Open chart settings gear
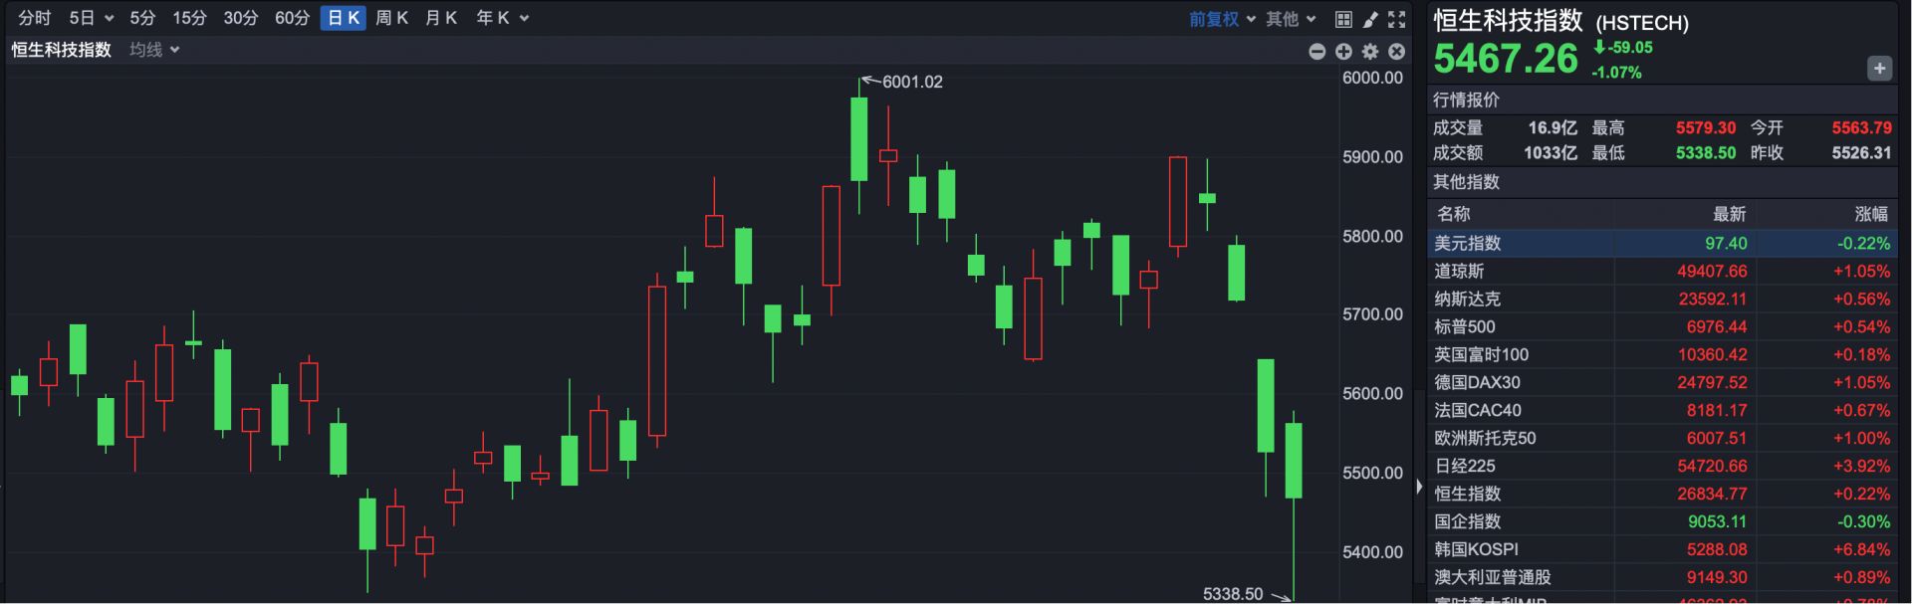 coord(1370,51)
